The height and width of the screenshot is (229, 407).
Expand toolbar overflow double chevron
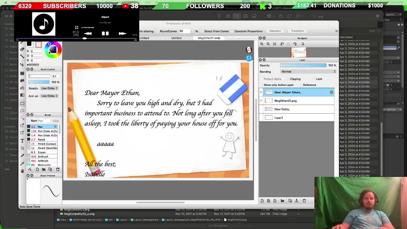pyautogui.click(x=336, y=31)
